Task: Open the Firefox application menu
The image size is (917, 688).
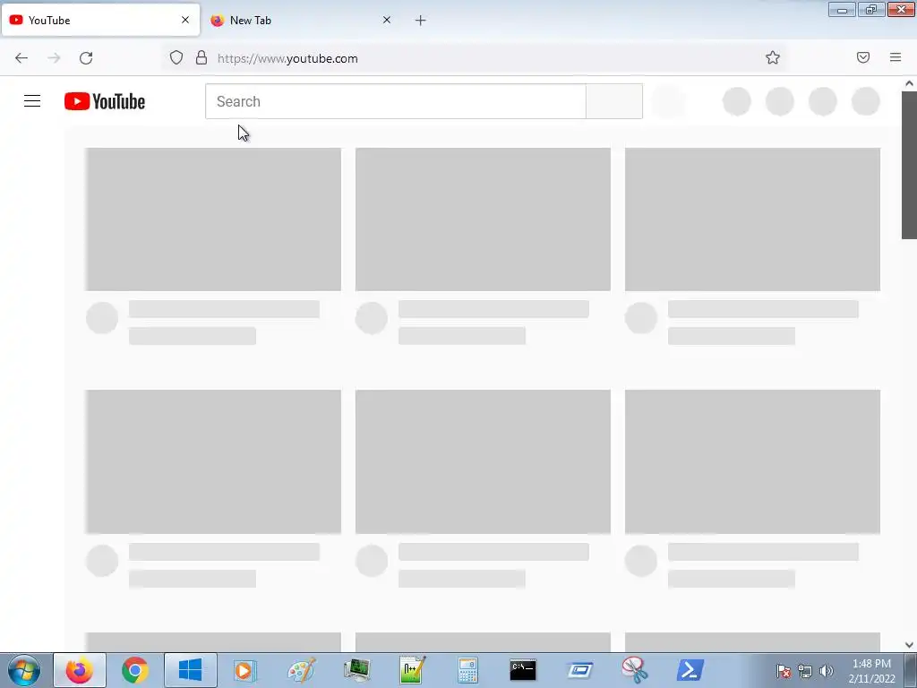Action: [x=896, y=57]
